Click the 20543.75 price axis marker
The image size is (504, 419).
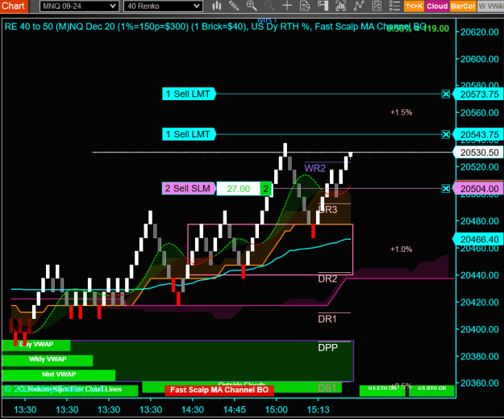tap(478, 135)
